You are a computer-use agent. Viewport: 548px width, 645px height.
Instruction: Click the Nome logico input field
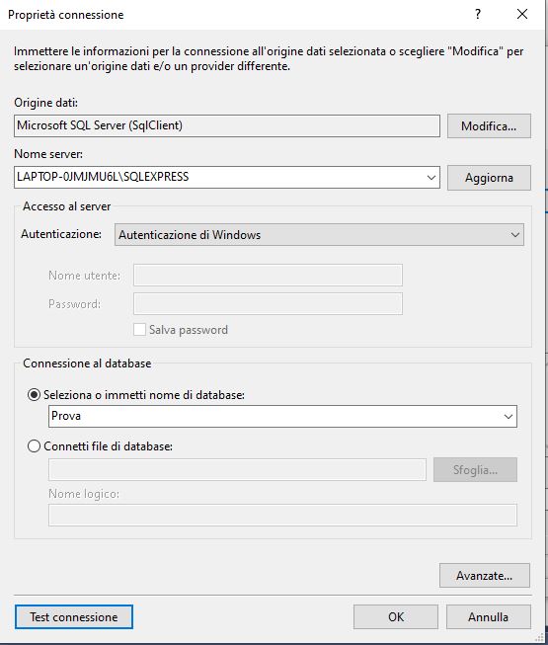coord(282,515)
